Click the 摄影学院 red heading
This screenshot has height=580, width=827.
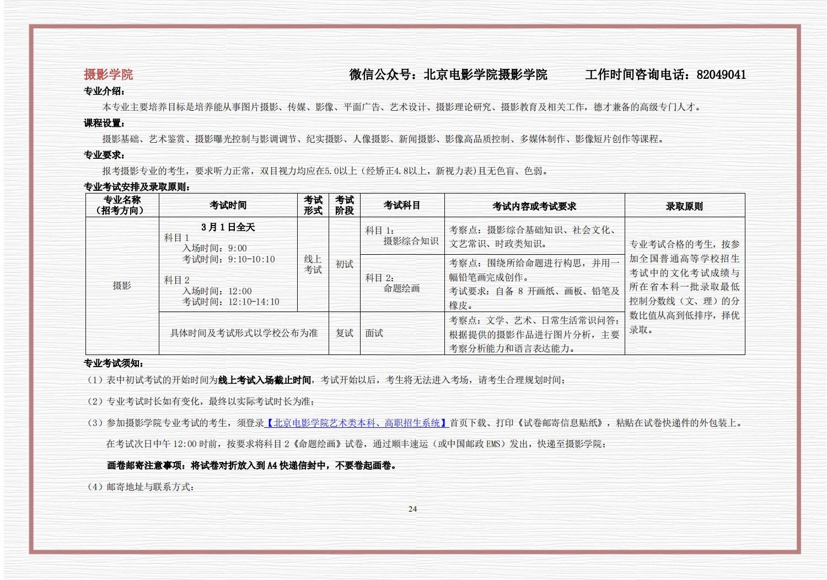pos(108,74)
